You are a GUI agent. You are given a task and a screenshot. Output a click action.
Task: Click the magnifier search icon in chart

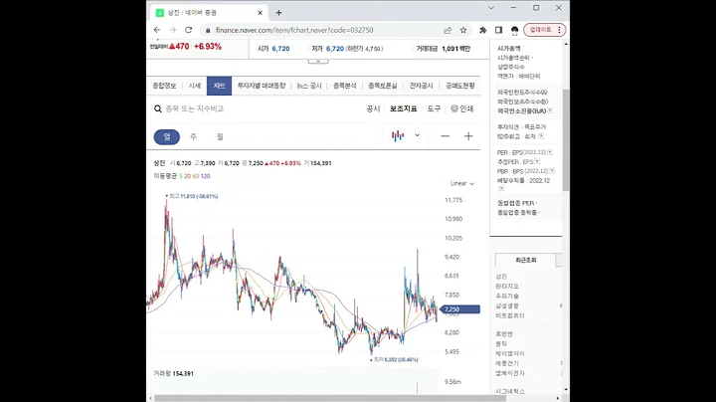click(x=158, y=108)
